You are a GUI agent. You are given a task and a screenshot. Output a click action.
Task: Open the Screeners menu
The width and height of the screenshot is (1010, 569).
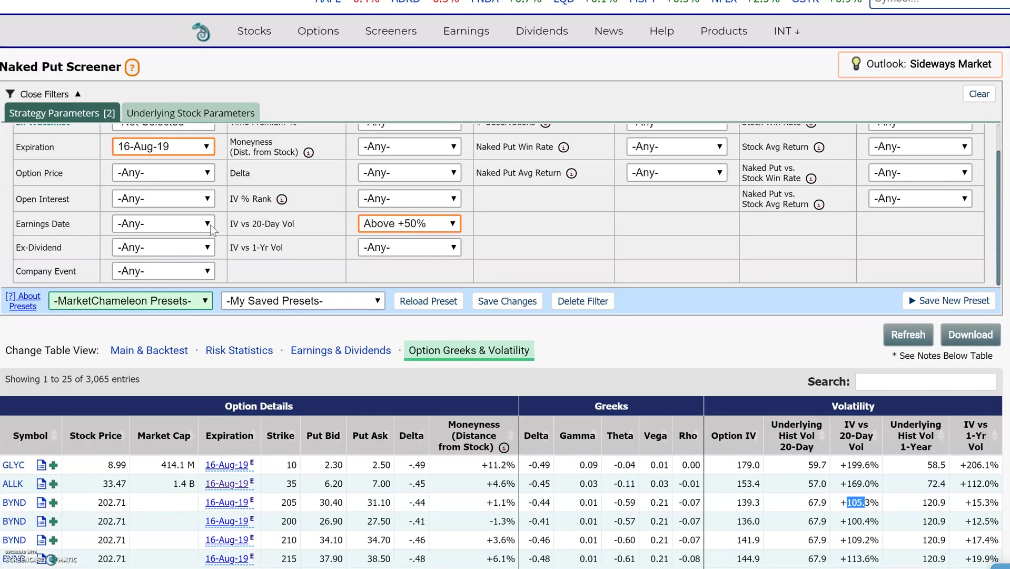(391, 31)
